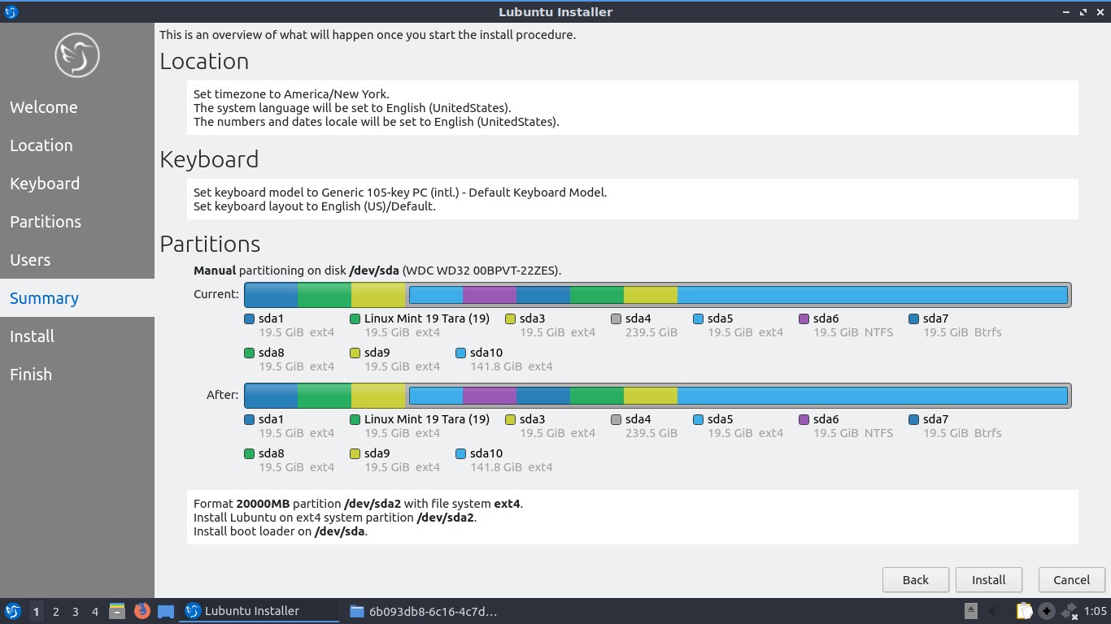Click the circular plus icon in the system tray
The width and height of the screenshot is (1111, 624).
(x=1046, y=610)
